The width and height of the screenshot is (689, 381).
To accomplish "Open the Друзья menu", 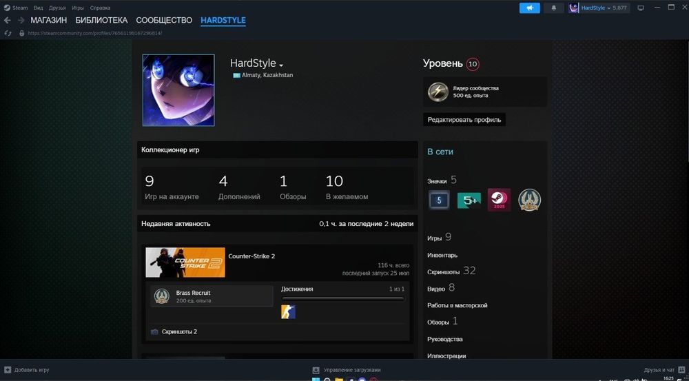I will point(58,8).
